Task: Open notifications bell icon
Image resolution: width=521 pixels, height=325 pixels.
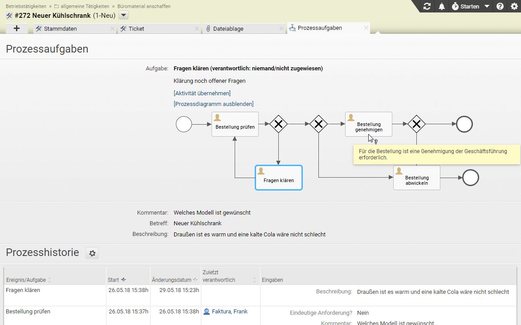Action: coord(442,6)
